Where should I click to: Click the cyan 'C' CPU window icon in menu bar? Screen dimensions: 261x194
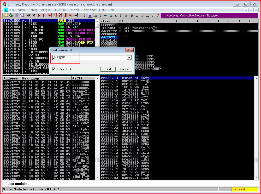coord(6,10)
